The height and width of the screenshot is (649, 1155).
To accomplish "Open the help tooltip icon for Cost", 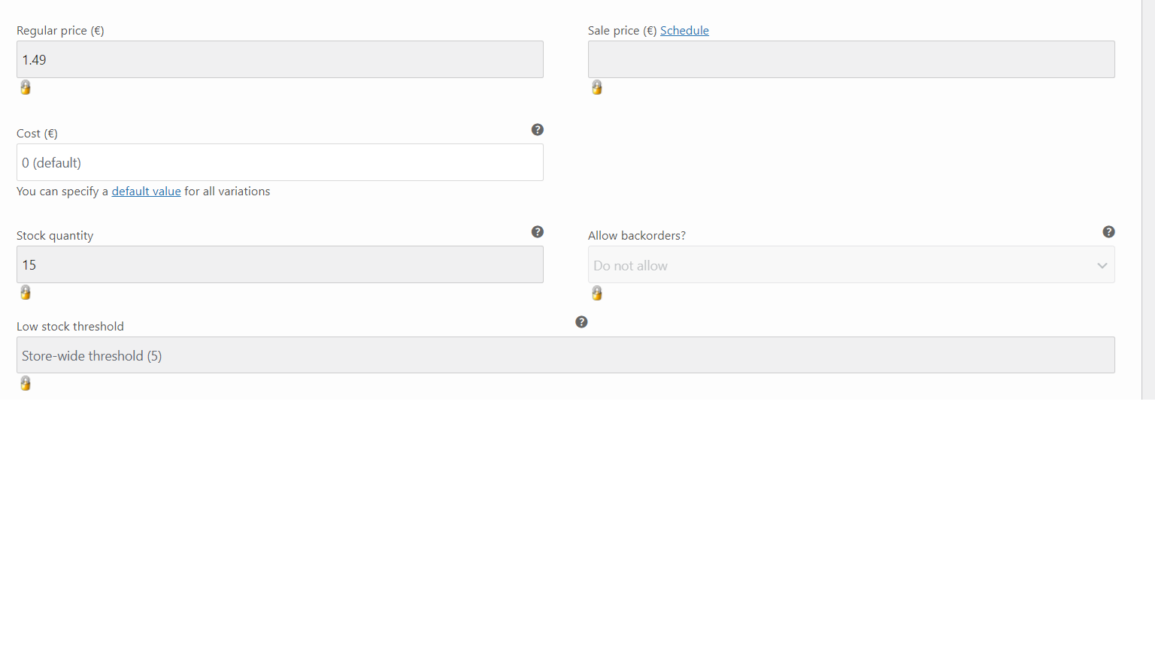I will click(x=538, y=130).
